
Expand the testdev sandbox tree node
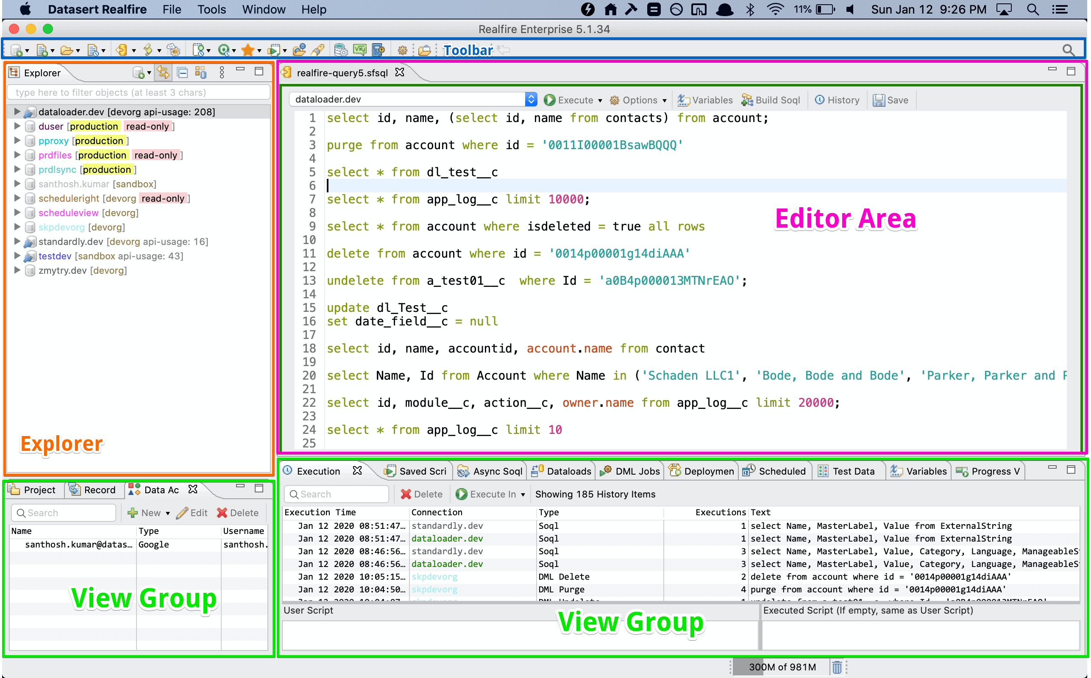[17, 256]
